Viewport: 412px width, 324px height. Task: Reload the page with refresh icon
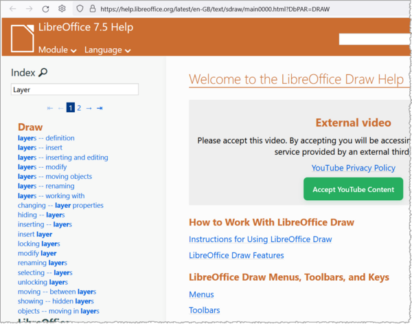coord(45,9)
